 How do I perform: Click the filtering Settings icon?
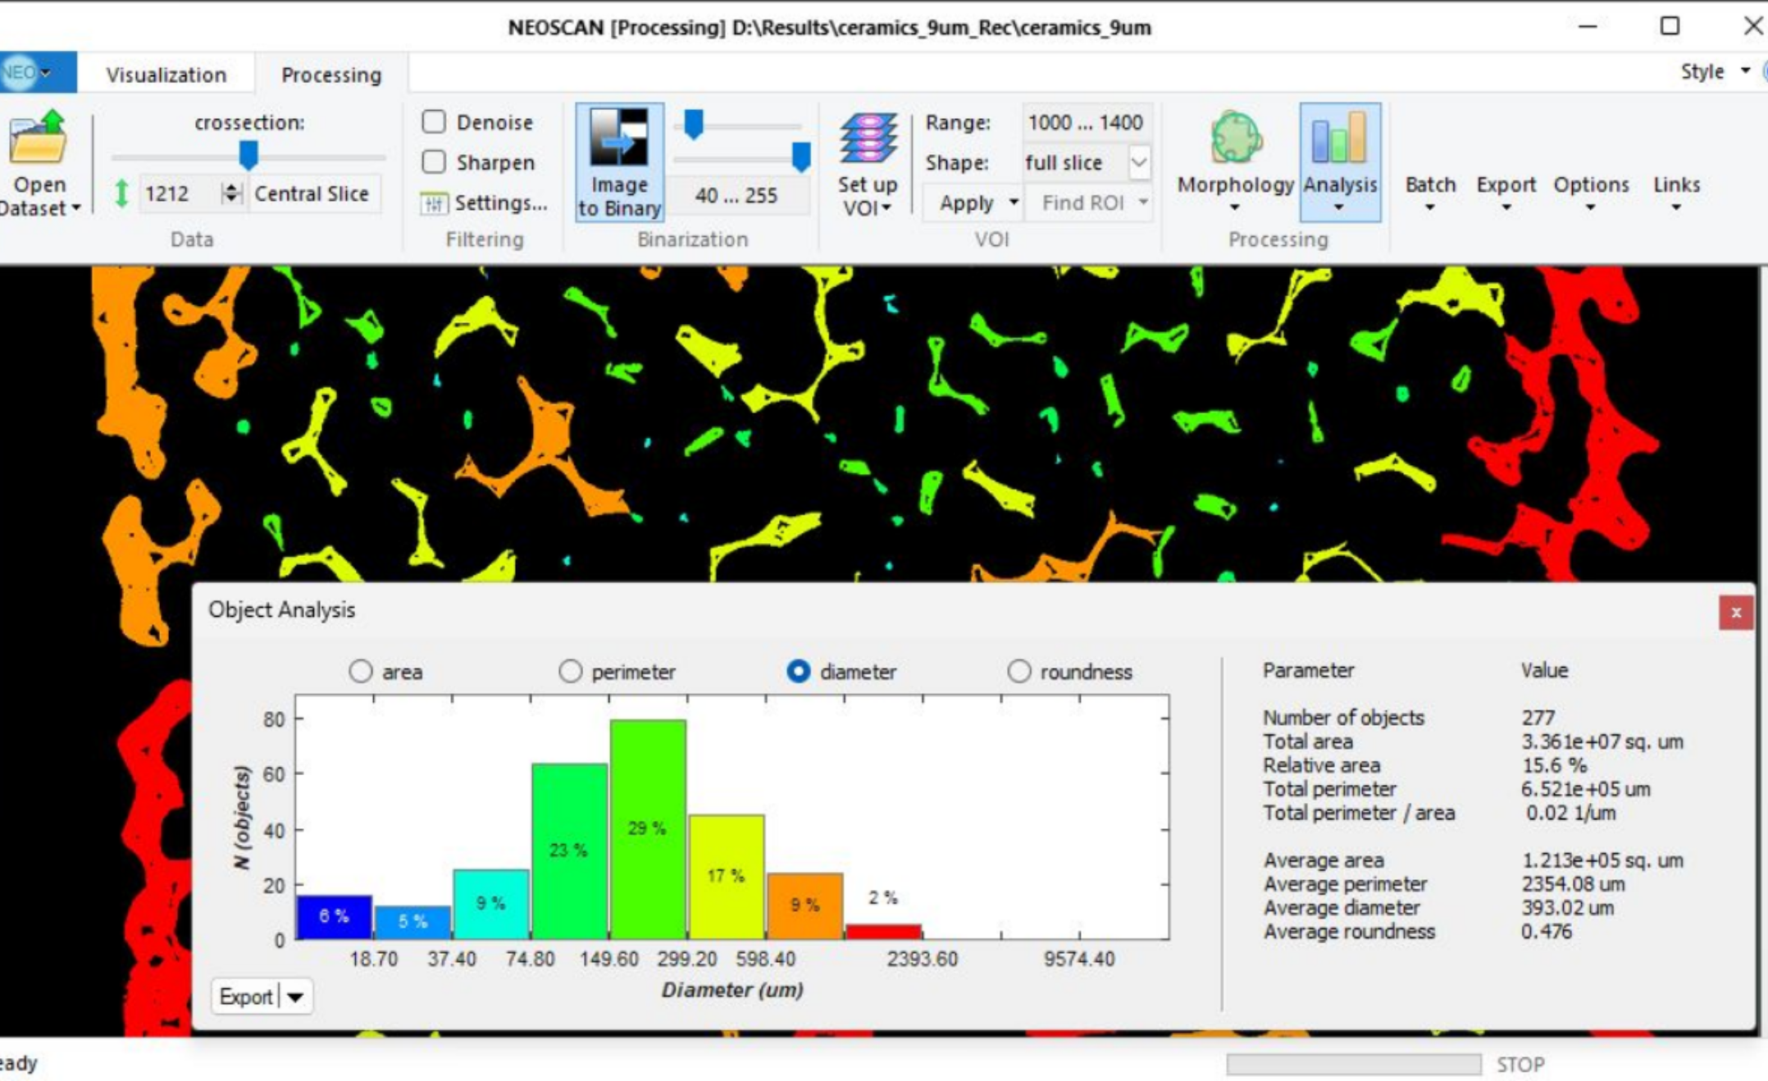point(434,203)
